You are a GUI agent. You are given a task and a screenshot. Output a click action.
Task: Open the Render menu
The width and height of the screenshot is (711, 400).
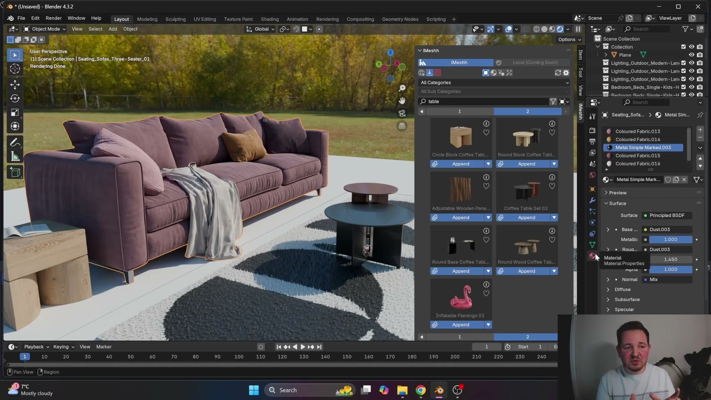(54, 18)
